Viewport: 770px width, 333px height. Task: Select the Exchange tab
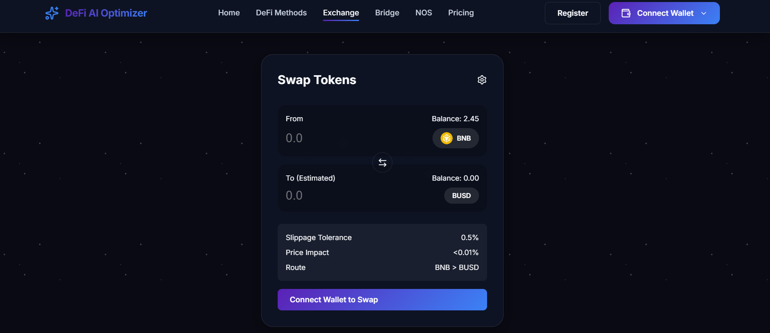[x=341, y=13]
